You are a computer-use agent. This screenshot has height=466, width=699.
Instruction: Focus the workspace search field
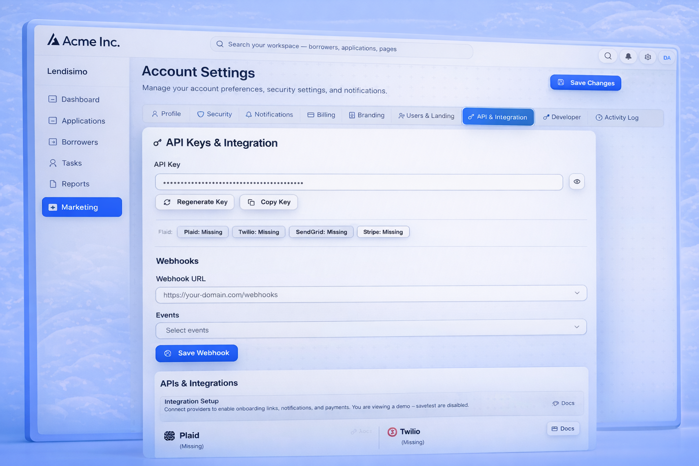click(341, 47)
